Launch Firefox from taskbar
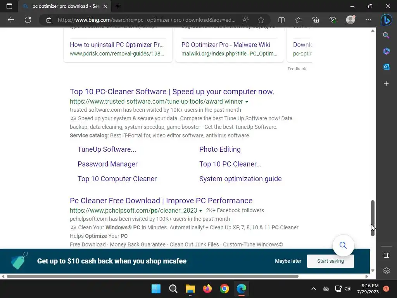Viewport: 397px width, 298px height. click(207, 289)
